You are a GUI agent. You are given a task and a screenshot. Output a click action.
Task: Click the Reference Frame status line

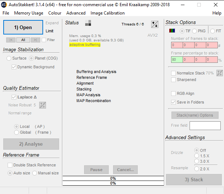tap(92, 77)
